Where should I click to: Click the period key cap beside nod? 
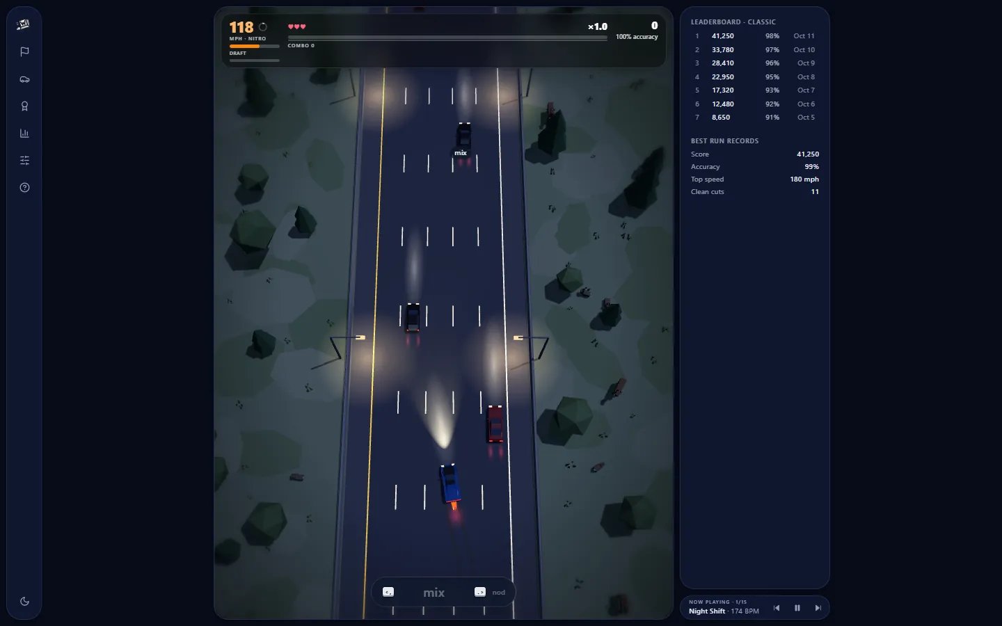click(x=480, y=592)
